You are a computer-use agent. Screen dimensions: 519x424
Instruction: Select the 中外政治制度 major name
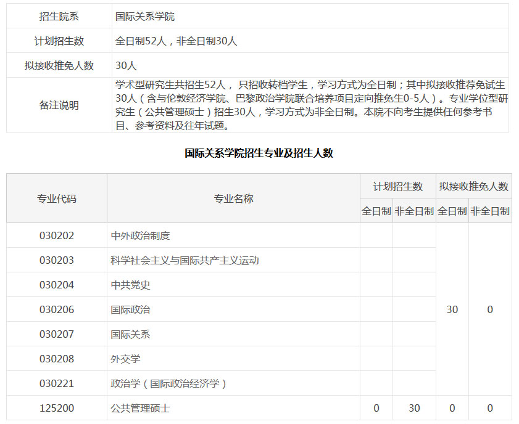(140, 235)
